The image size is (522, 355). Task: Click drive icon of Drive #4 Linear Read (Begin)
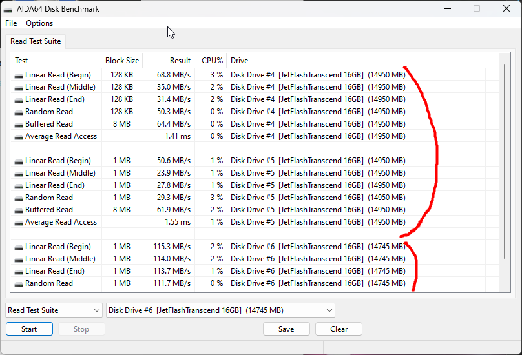pos(19,76)
